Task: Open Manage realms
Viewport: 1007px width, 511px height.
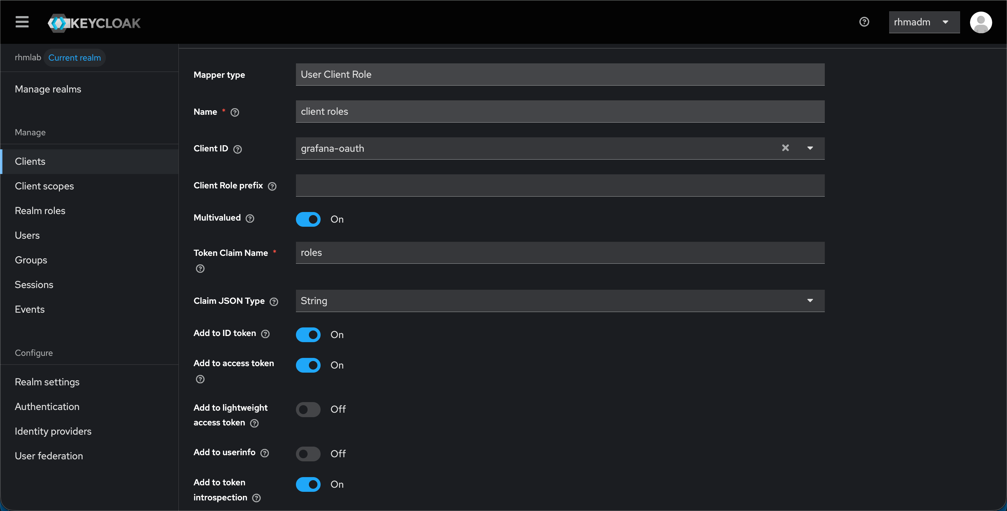Action: click(x=48, y=89)
